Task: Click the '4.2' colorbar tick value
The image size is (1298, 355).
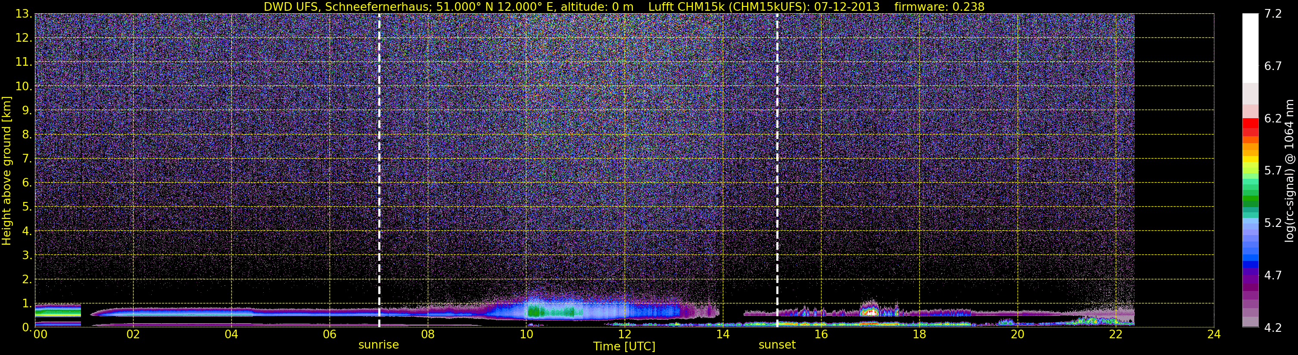Action: point(1273,327)
